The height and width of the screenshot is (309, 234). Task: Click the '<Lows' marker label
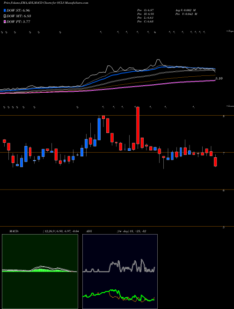[230, 106]
